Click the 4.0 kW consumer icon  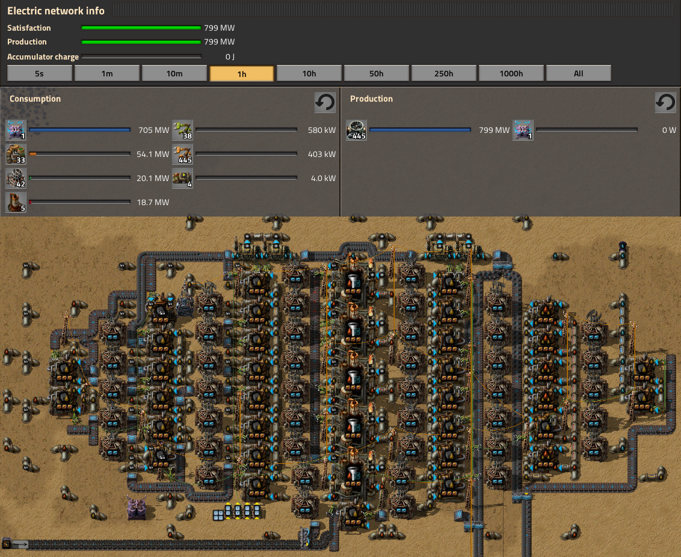click(x=182, y=178)
